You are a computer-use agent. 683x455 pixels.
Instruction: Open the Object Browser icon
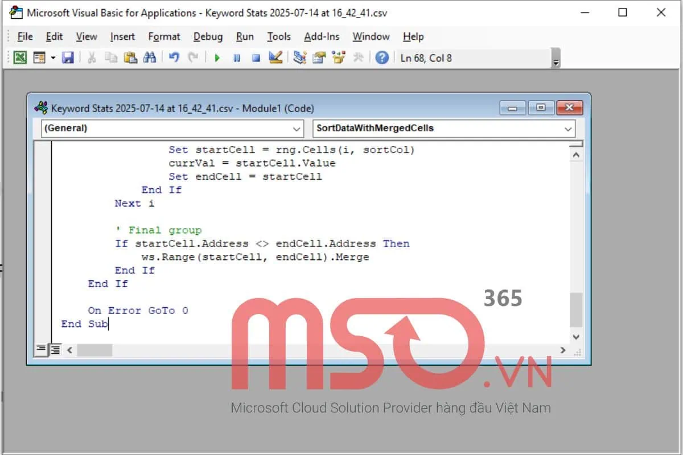coord(339,57)
